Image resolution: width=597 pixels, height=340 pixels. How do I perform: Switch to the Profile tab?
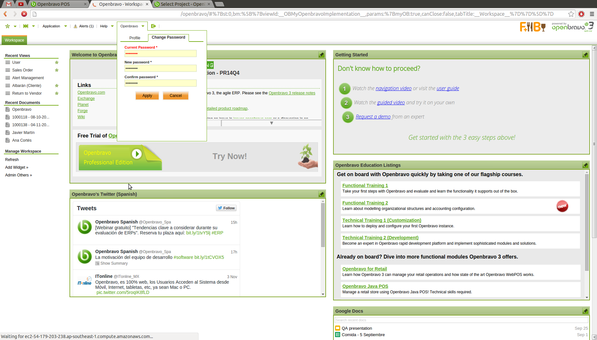click(x=135, y=38)
